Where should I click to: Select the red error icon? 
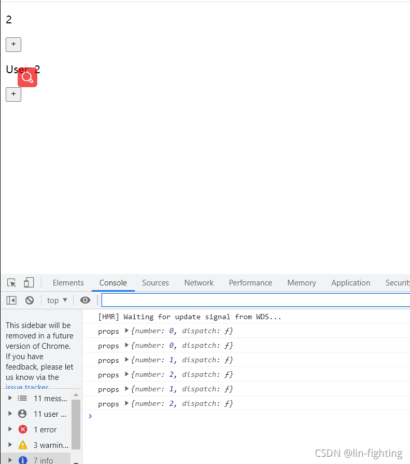tap(23, 429)
